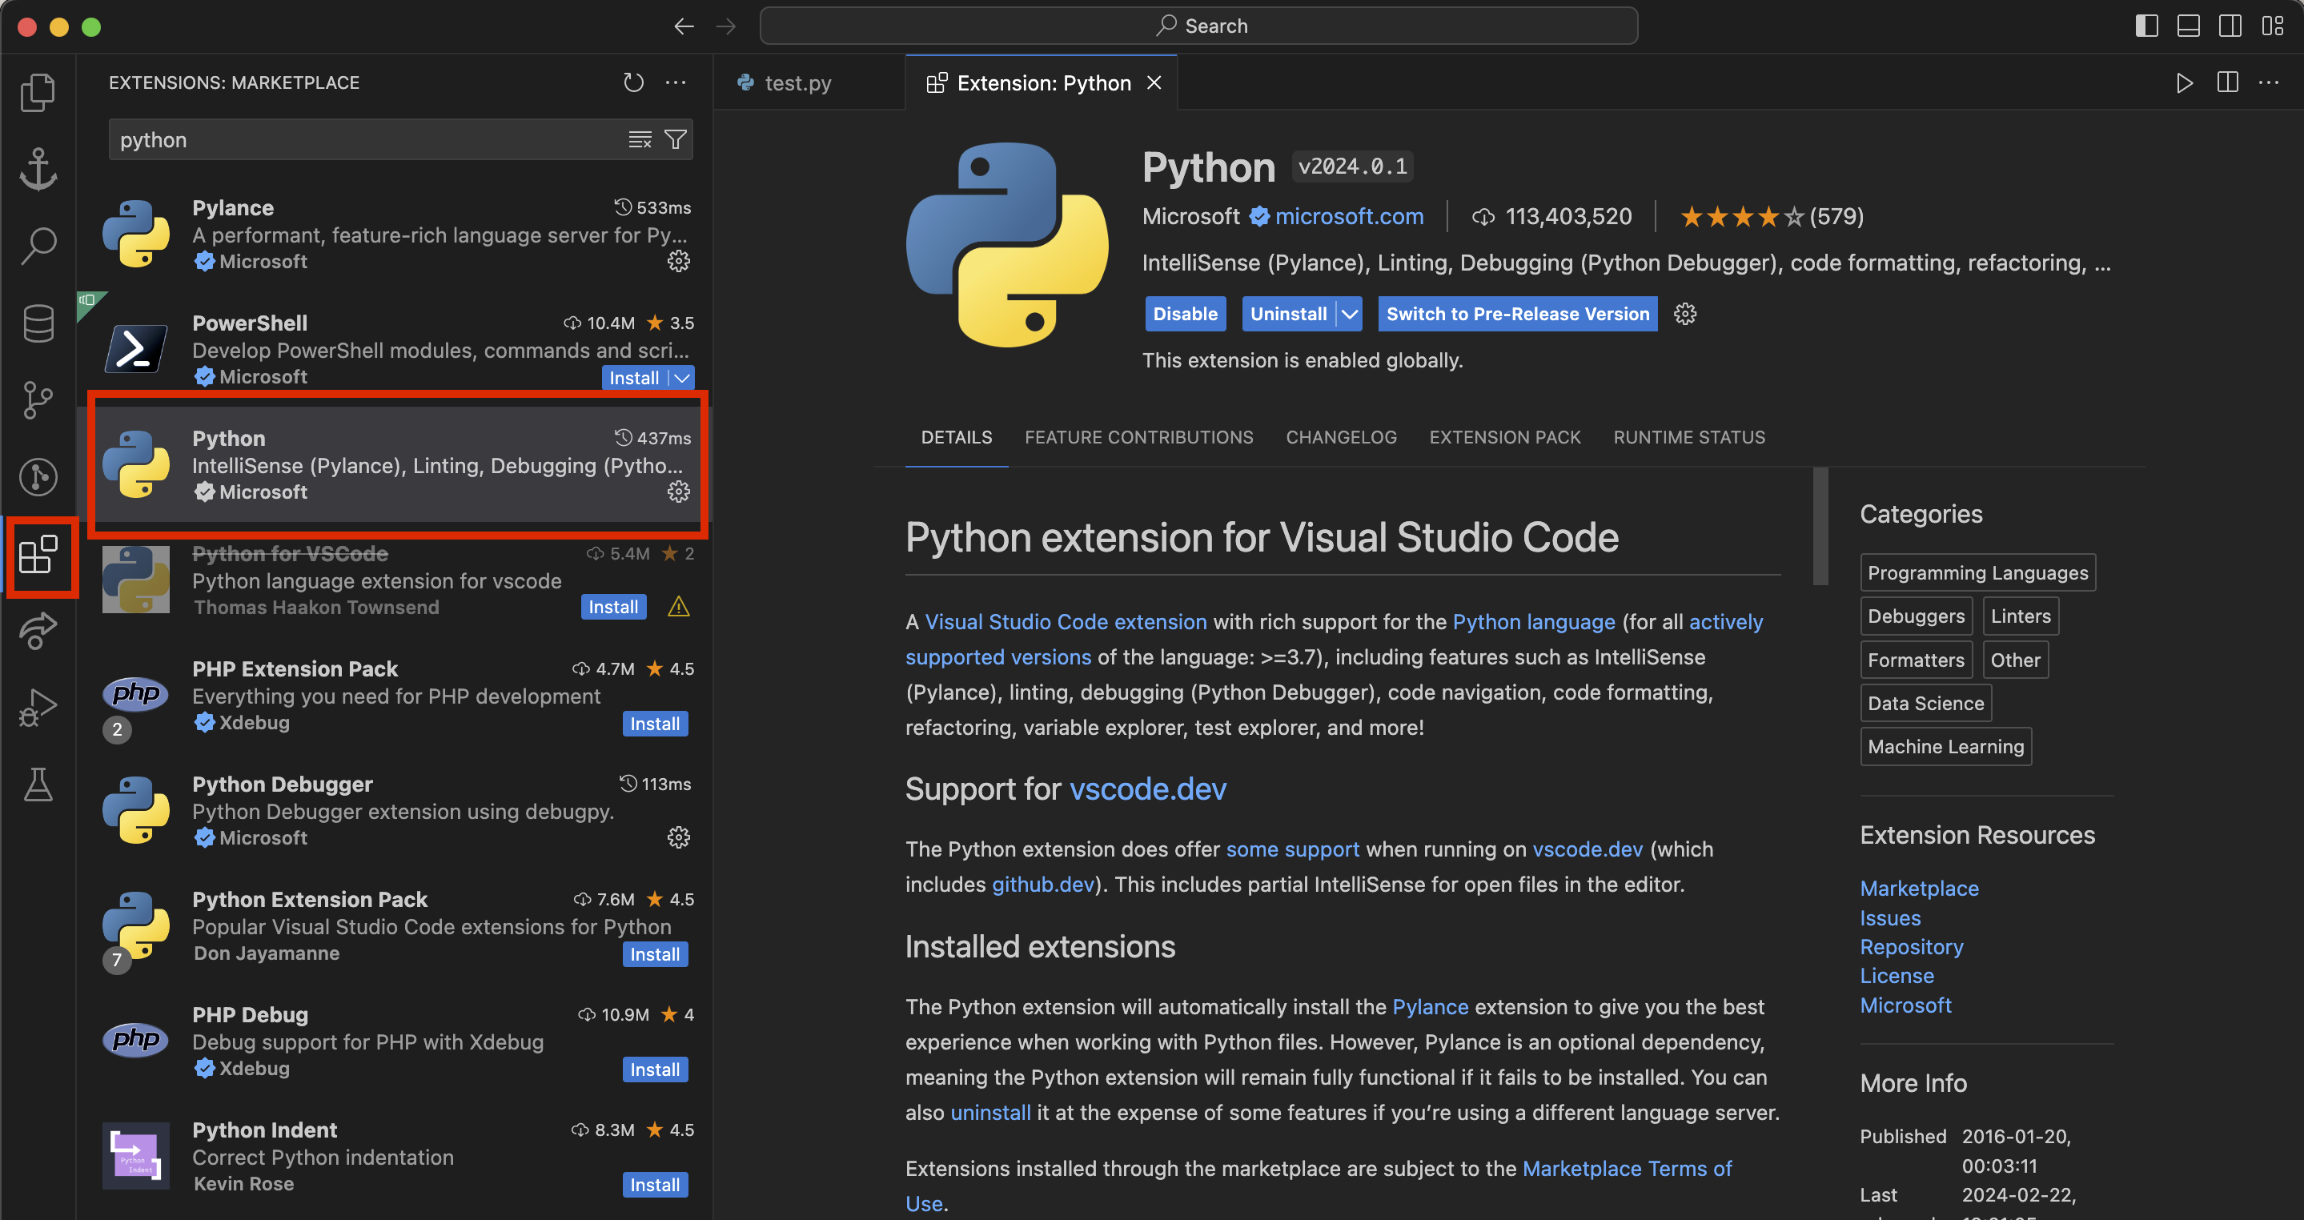Open the Pylance manage gear icon
The width and height of the screenshot is (2304, 1220).
point(679,261)
